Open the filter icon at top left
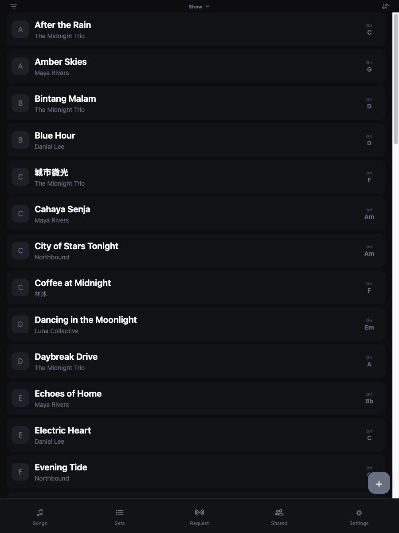The image size is (399, 533). (14, 7)
